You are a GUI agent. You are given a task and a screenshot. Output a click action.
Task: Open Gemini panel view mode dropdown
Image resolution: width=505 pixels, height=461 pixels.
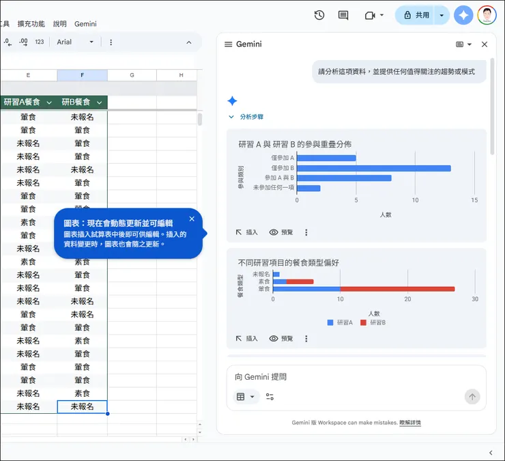click(463, 44)
